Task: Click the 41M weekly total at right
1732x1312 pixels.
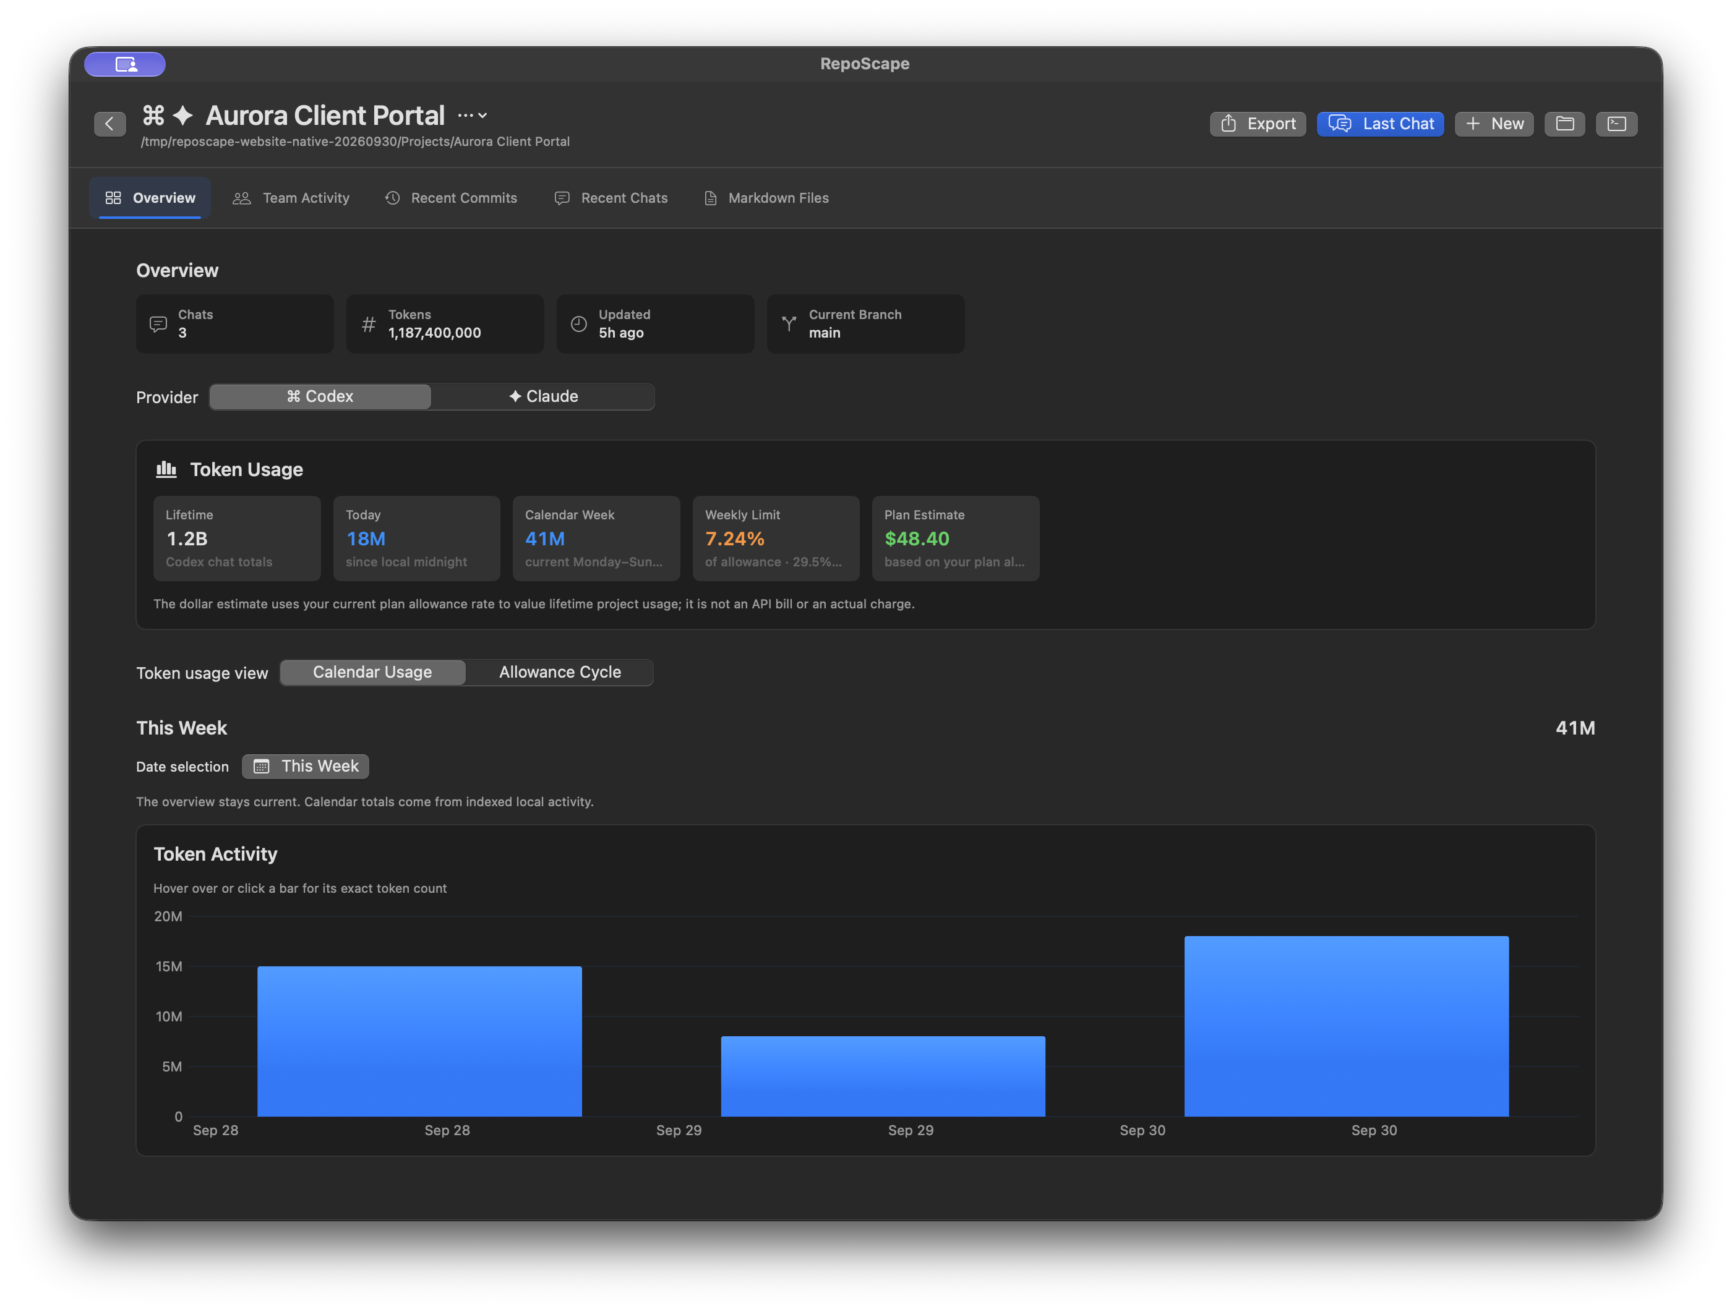Action: pos(1576,728)
